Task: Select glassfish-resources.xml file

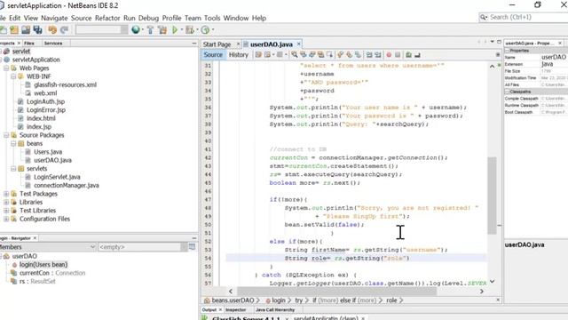Action: pyautogui.click(x=65, y=85)
